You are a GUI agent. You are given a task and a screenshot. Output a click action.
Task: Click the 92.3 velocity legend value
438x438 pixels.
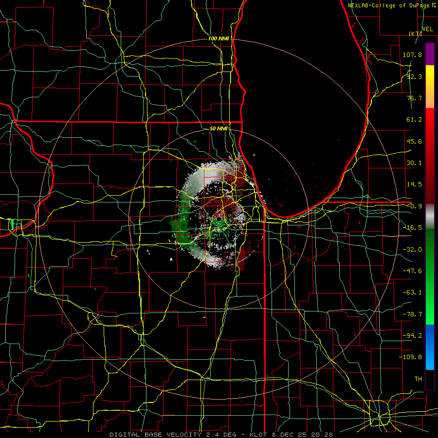[414, 76]
